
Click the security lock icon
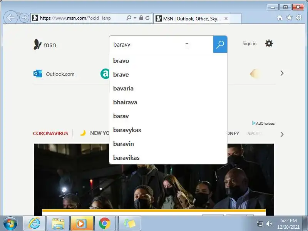coord(141,18)
